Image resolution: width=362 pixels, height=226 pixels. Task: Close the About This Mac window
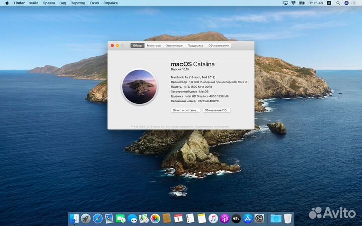(x=112, y=45)
